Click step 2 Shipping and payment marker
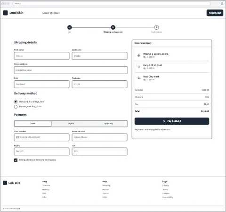This screenshot has height=212, width=226. 113,27
